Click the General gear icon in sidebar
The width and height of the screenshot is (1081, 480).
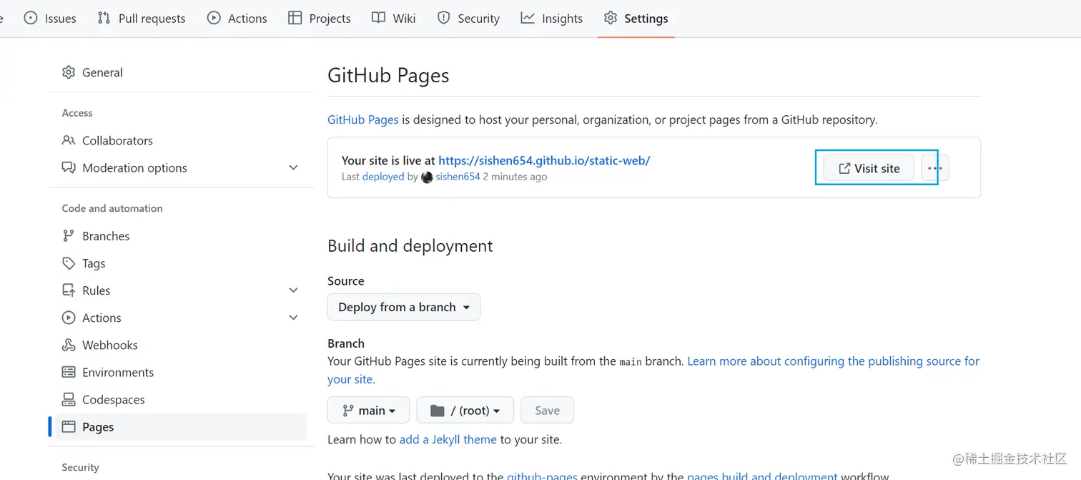click(69, 72)
